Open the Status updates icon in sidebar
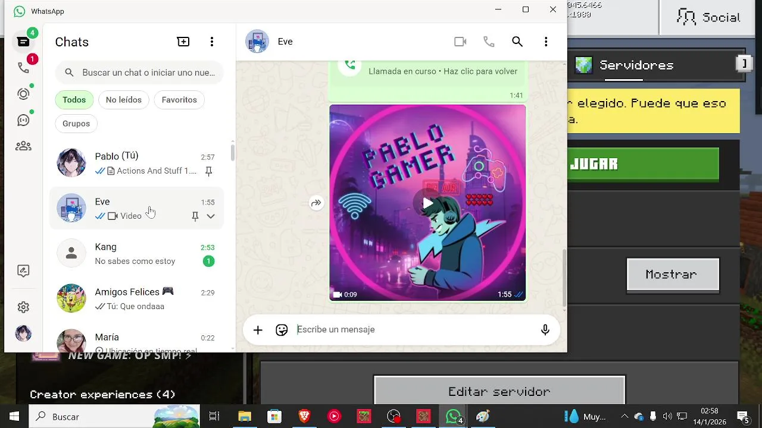 coord(23,94)
